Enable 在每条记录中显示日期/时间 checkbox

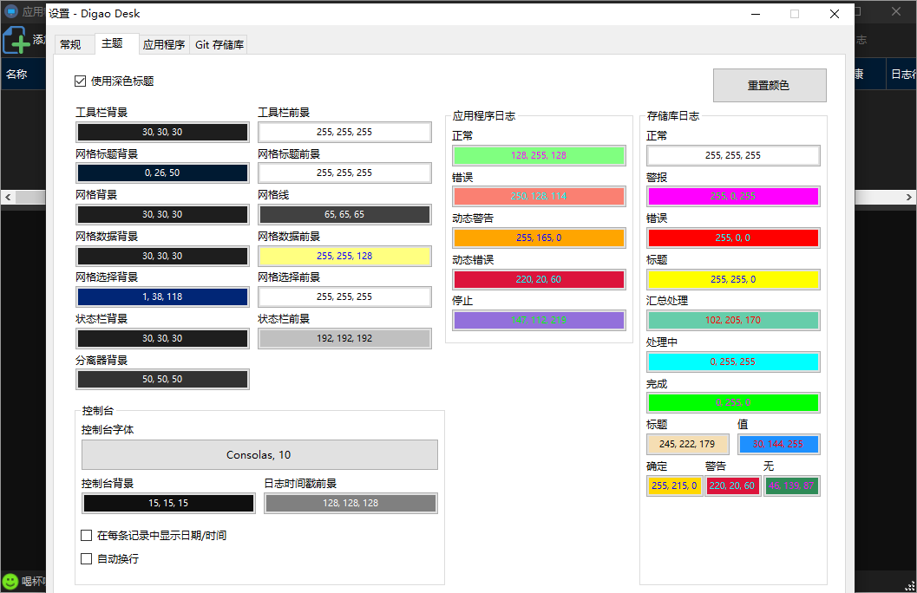click(87, 535)
